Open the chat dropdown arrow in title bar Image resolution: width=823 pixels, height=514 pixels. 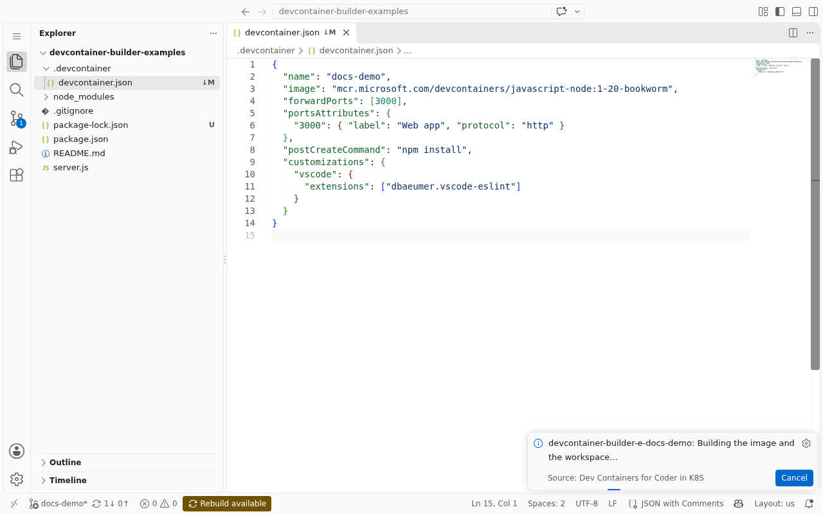tap(577, 12)
